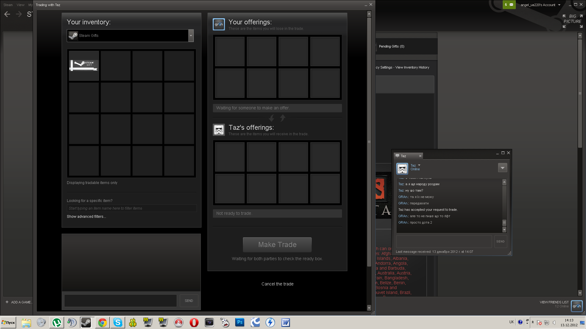
Task: Expand the Taz name dropdown arrow in chat
Action: pyautogui.click(x=419, y=165)
